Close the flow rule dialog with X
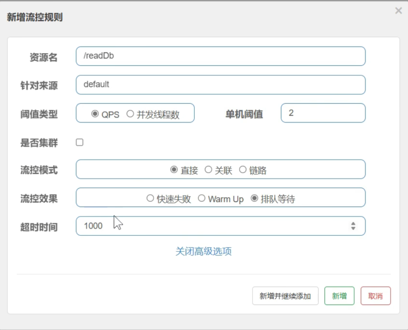Image resolution: width=408 pixels, height=330 pixels. pos(398,11)
